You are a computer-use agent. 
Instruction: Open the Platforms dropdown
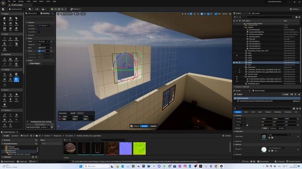coord(76,9)
